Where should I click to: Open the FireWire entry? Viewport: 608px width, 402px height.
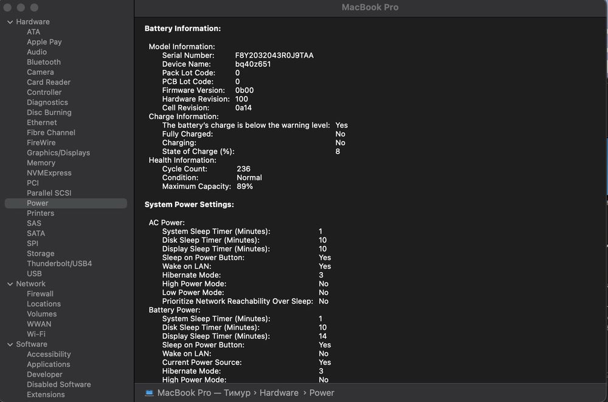[41, 143]
